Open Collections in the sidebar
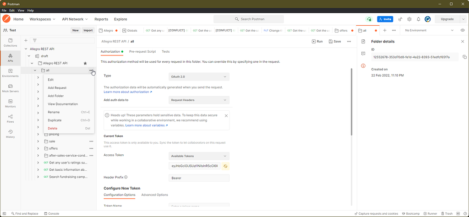 11,43
